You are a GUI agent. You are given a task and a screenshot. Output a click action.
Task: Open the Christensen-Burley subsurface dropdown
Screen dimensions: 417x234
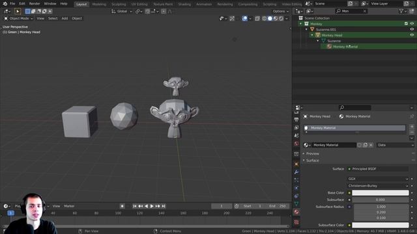[378, 186]
